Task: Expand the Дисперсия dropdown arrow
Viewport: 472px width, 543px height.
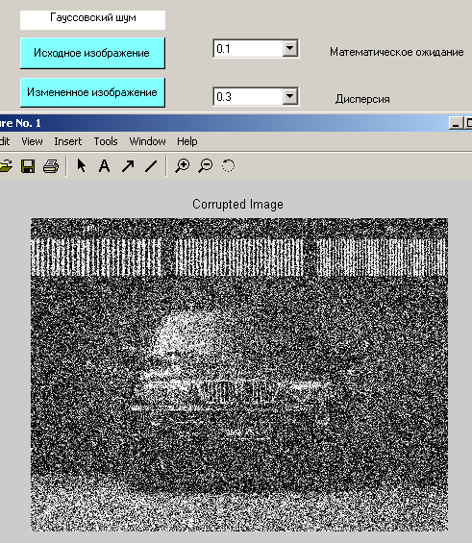Action: (x=290, y=96)
